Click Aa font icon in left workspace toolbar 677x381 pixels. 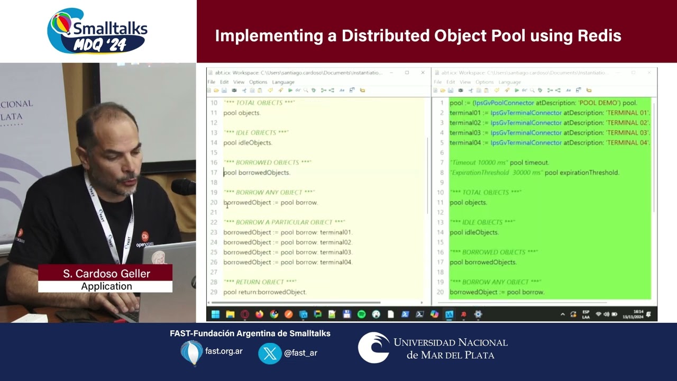tap(342, 90)
